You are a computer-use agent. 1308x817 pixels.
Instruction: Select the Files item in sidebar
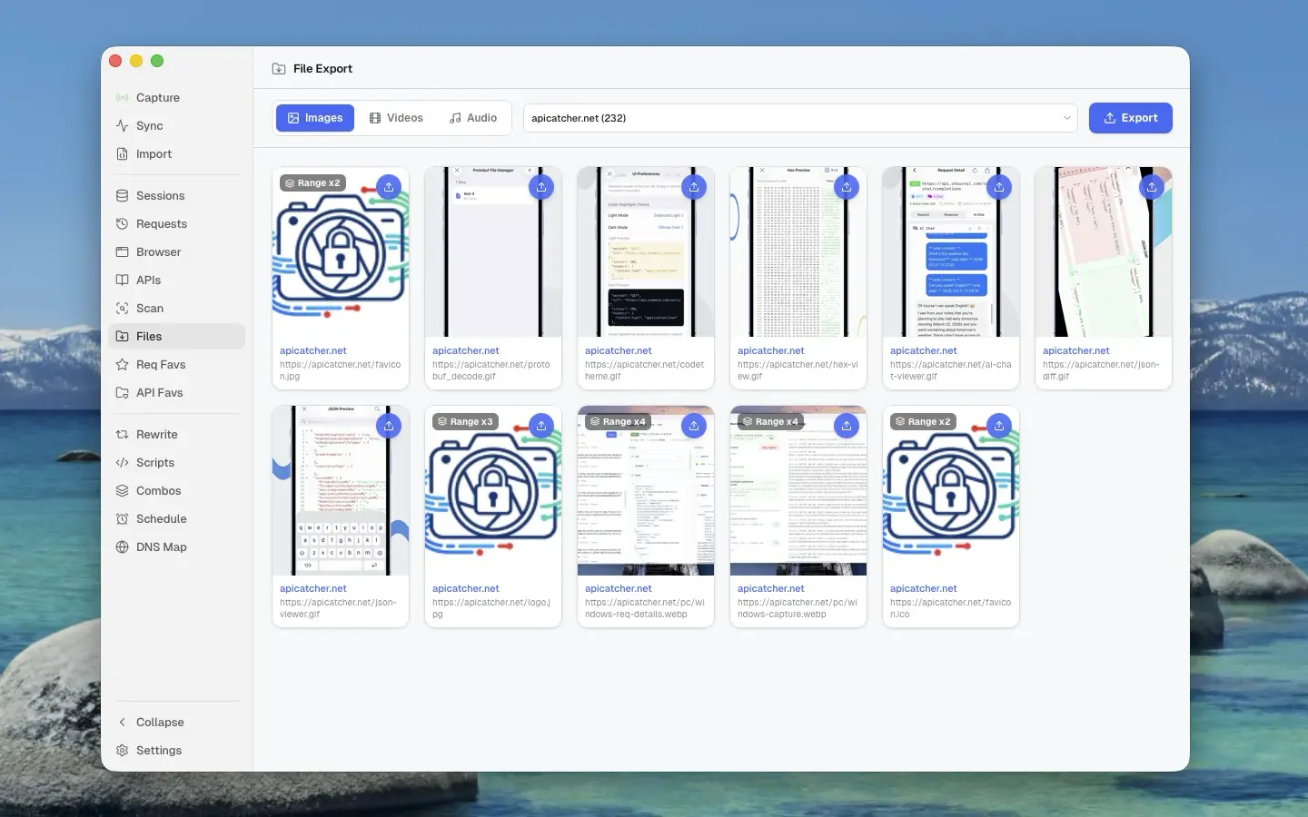176,337
